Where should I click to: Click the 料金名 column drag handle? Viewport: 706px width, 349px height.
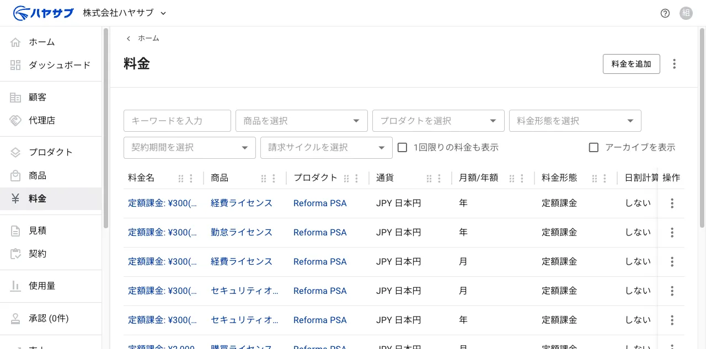coord(181,178)
